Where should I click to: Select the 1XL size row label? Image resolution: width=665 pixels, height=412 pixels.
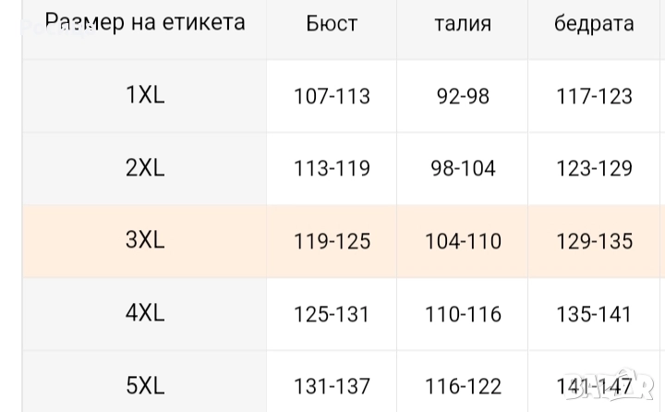pos(145,94)
